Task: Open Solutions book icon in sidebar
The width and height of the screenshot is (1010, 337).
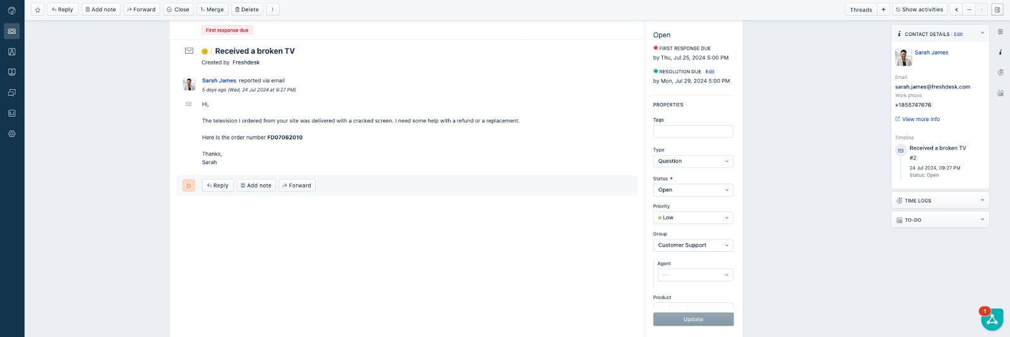Action: pyautogui.click(x=12, y=72)
